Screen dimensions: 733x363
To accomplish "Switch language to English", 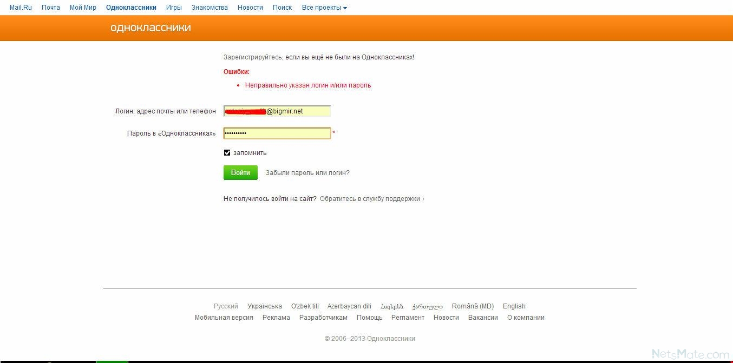I will tap(514, 306).
